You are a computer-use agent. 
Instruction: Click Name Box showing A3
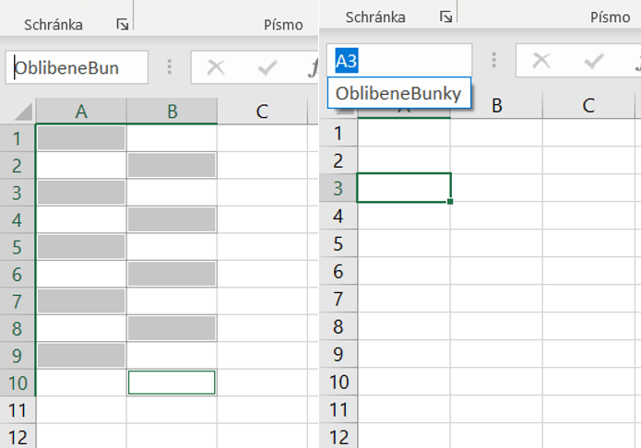click(398, 61)
